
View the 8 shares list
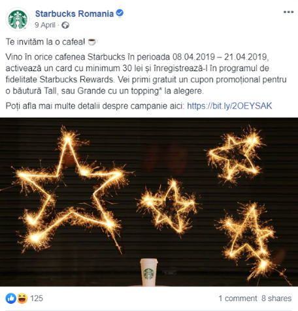coord(276,298)
